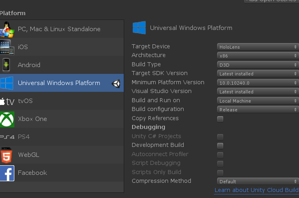Click the Debugging section heading
299x198 pixels.
(149, 127)
